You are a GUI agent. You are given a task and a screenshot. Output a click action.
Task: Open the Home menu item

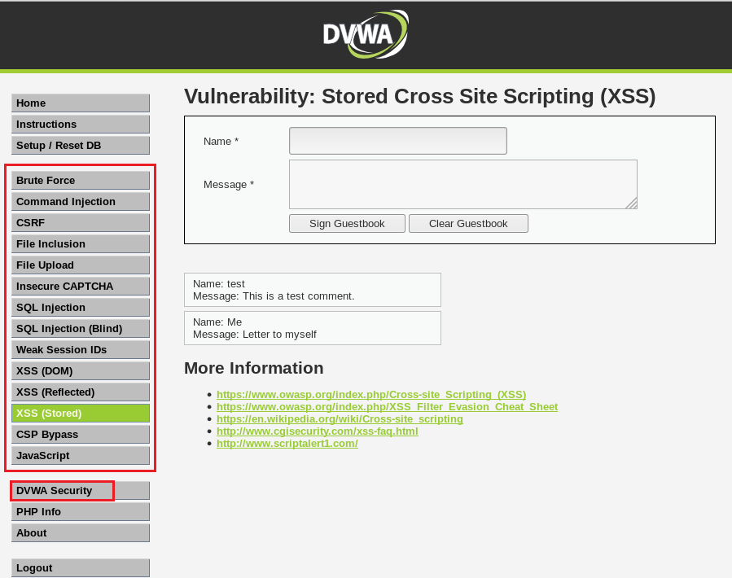pos(81,103)
